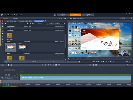133x100 pixels.
Task: Open the Fit zoom dropdown
Action: pos(74,62)
